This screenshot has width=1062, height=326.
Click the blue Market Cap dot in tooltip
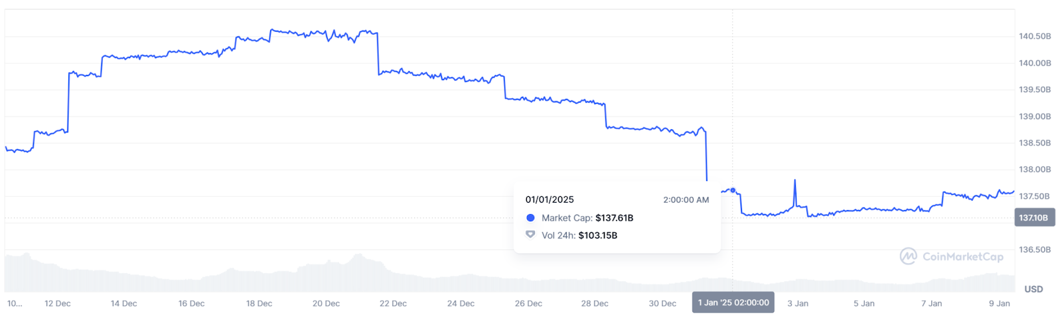(x=530, y=218)
